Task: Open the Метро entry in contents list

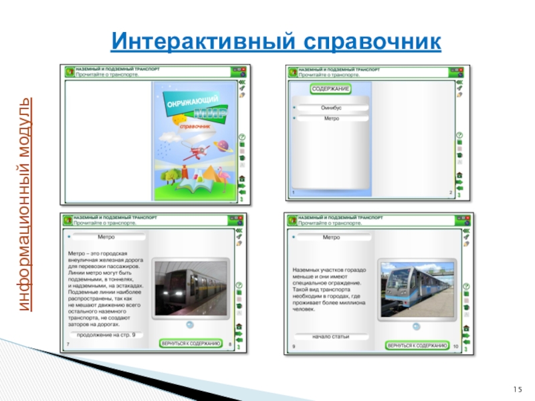Action: pos(332,119)
